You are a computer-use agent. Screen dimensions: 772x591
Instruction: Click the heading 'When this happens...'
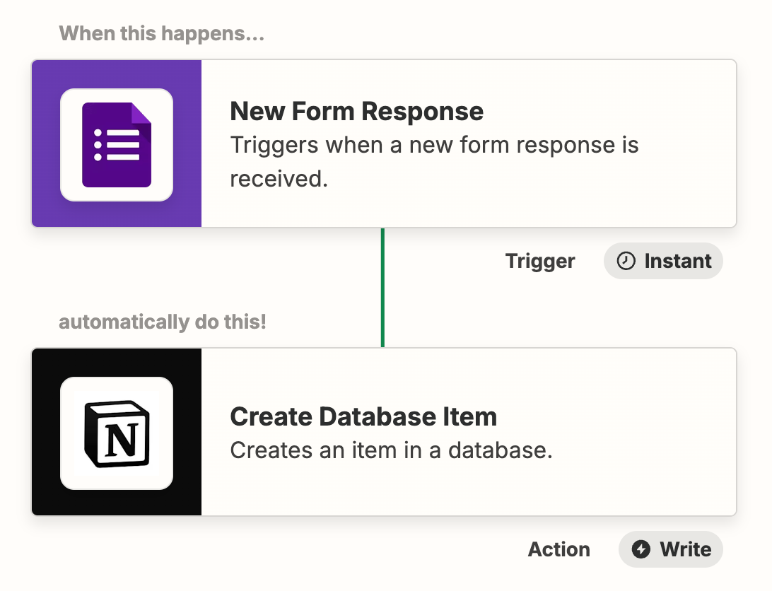click(162, 33)
